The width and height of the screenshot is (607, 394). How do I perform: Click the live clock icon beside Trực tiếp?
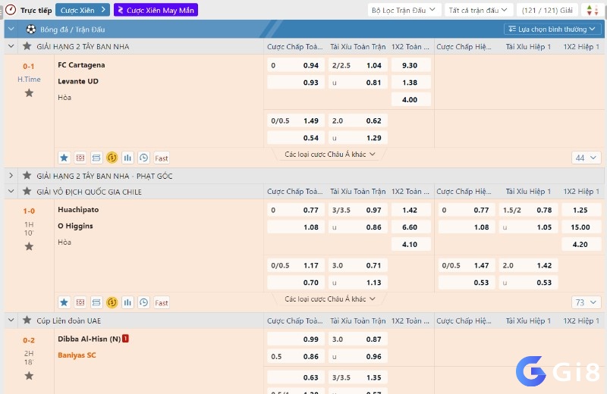pos(11,10)
